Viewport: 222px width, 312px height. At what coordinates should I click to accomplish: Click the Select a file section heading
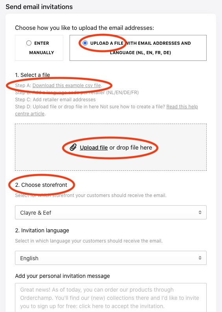[x=33, y=75]
